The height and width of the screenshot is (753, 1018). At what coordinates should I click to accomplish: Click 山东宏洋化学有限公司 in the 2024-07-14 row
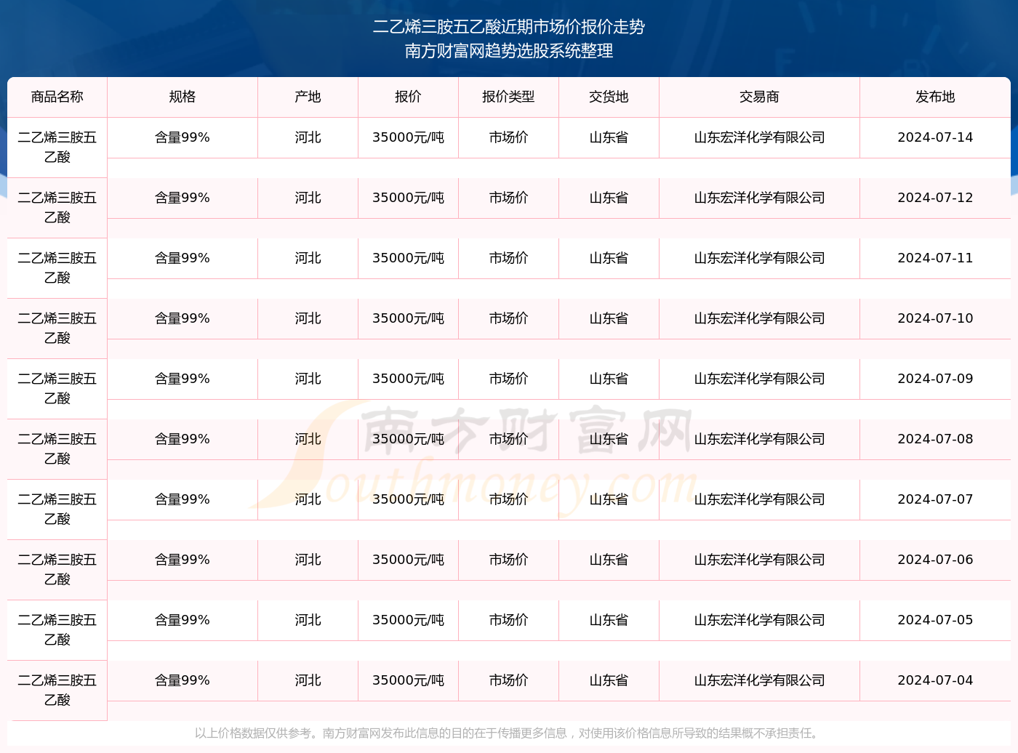click(x=760, y=137)
